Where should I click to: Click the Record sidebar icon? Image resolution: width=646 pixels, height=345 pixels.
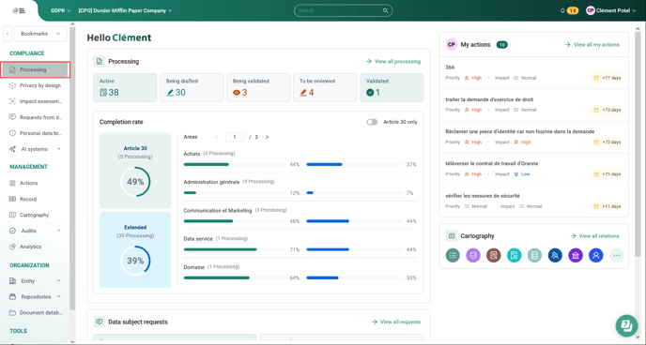coord(12,199)
